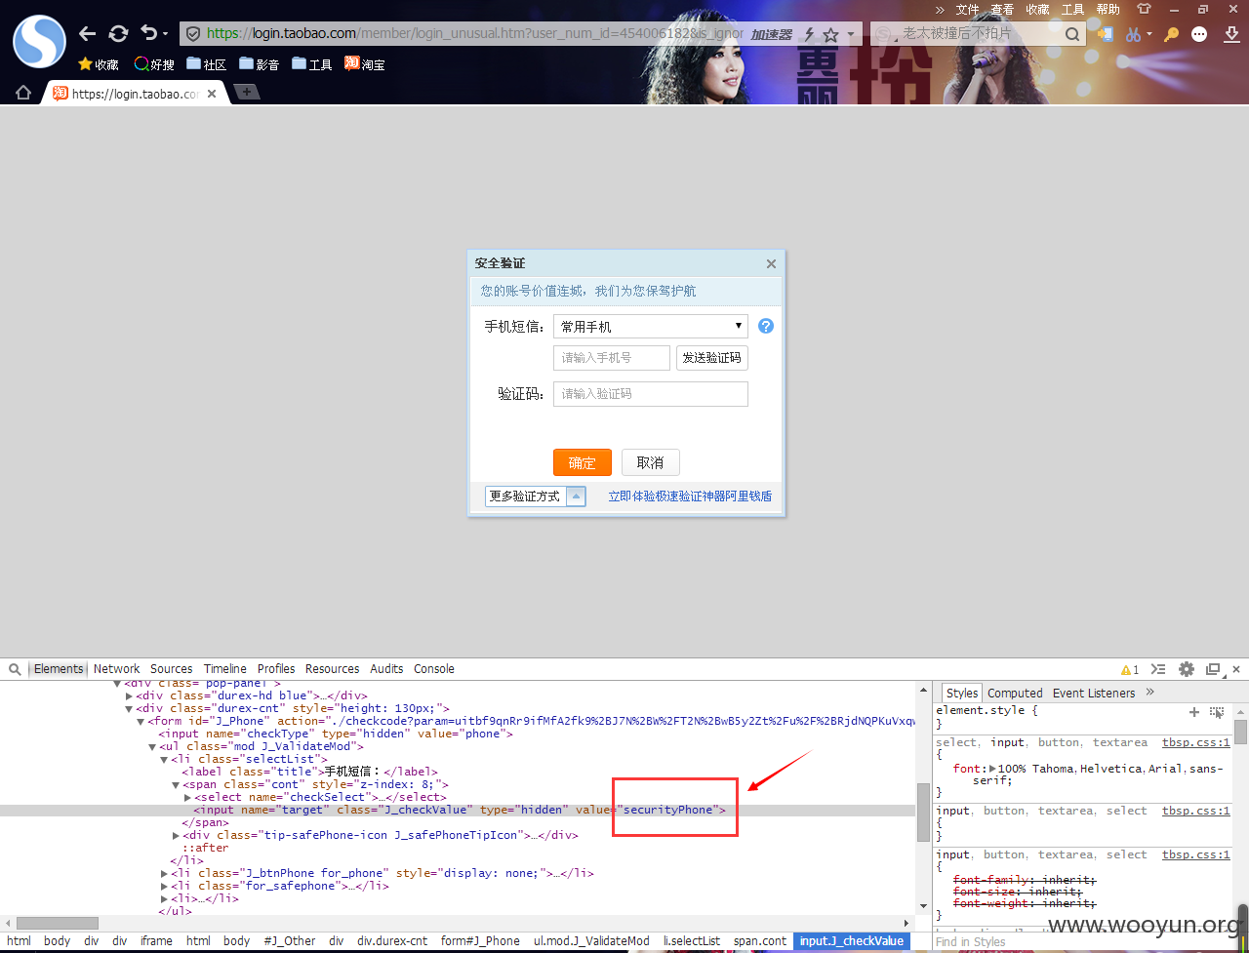Viewport: 1249px width, 953px height.
Task: Switch to the Sources tab
Action: click(172, 669)
